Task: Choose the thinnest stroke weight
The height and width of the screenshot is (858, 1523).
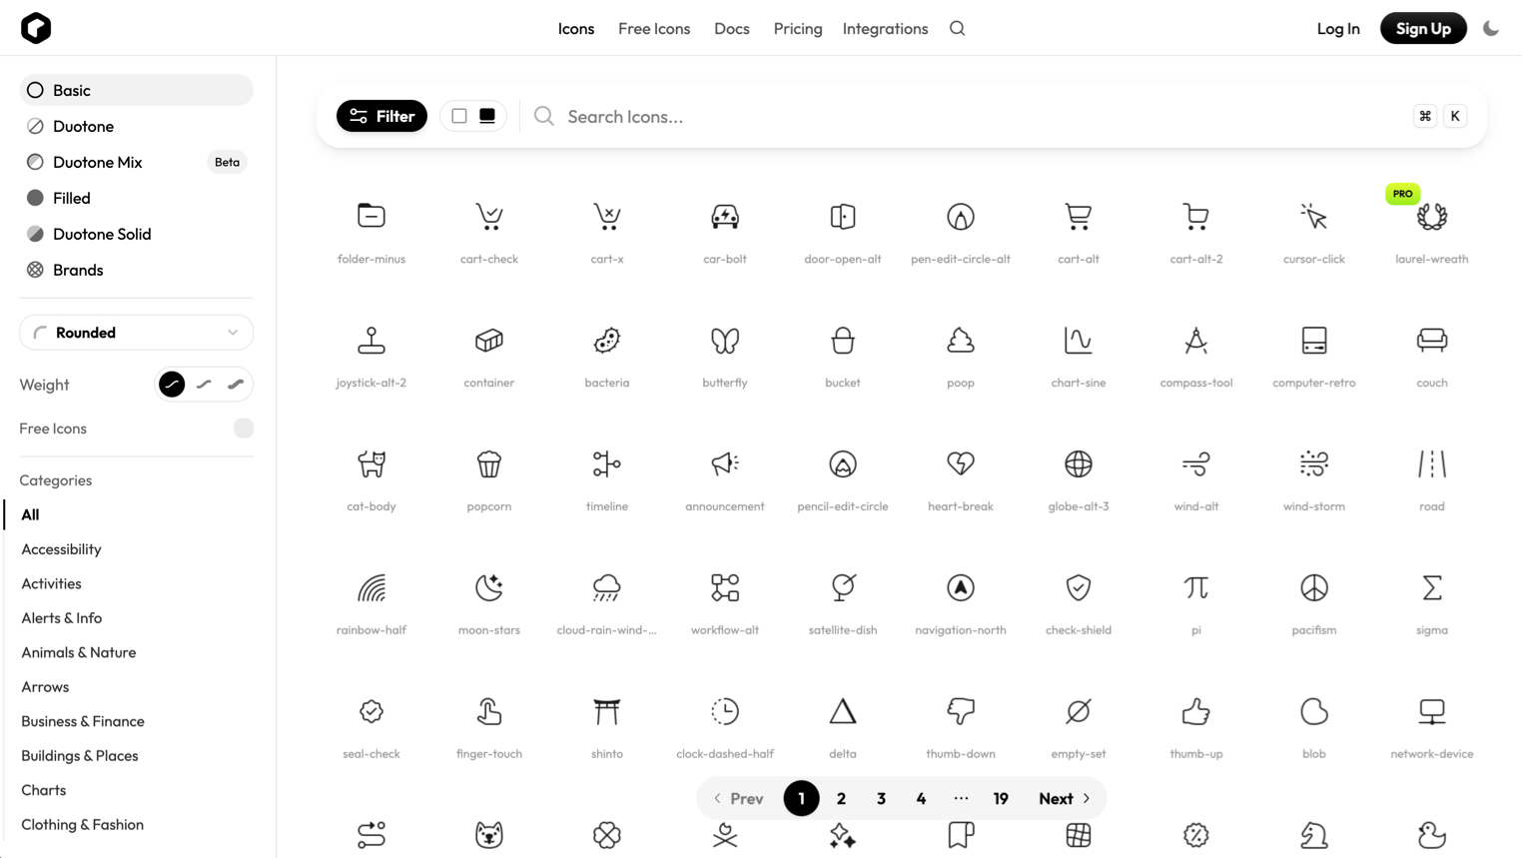Action: 172,385
